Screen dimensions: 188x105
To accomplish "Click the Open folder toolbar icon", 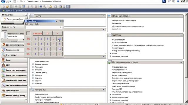I will (7, 6).
